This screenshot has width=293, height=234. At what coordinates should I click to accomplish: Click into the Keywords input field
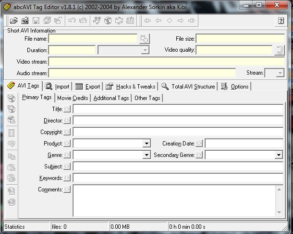point(178,178)
